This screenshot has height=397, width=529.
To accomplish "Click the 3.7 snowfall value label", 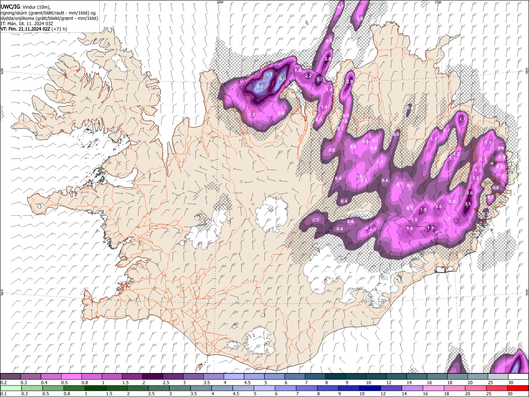I will click(x=319, y=79).
